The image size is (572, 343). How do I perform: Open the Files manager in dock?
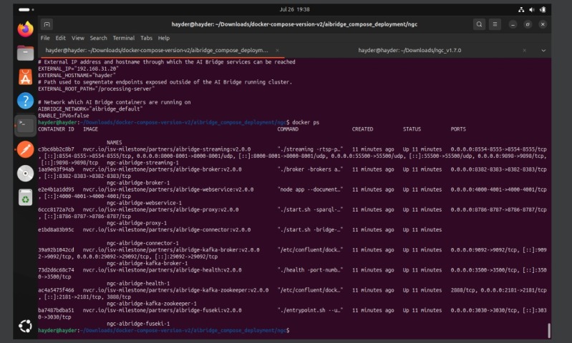pyautogui.click(x=26, y=53)
